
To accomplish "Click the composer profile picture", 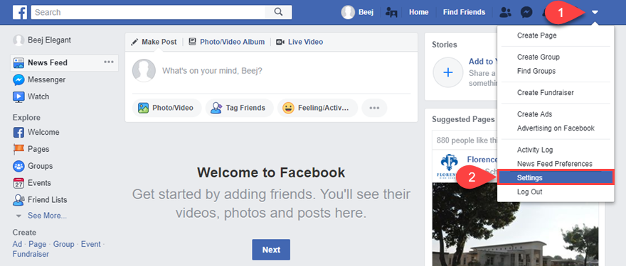I will tap(144, 71).
